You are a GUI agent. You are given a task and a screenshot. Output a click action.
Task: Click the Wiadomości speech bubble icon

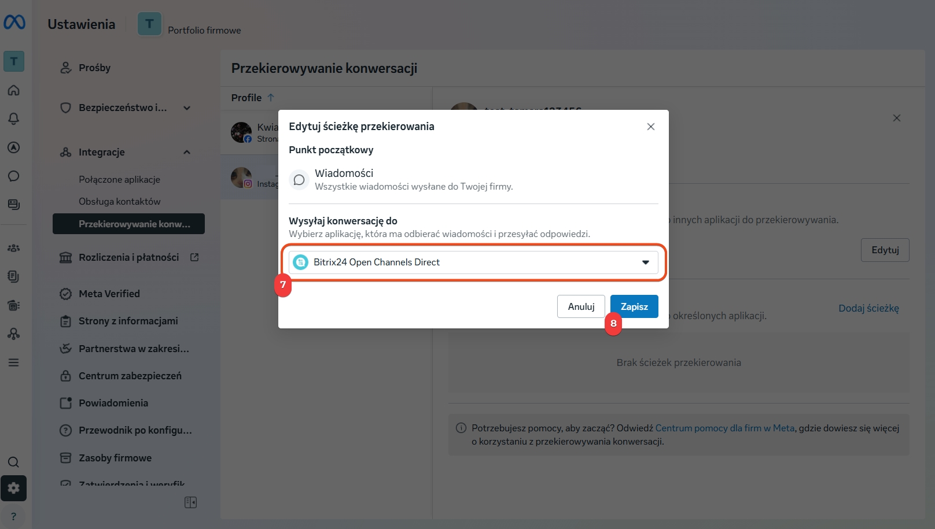click(x=299, y=180)
